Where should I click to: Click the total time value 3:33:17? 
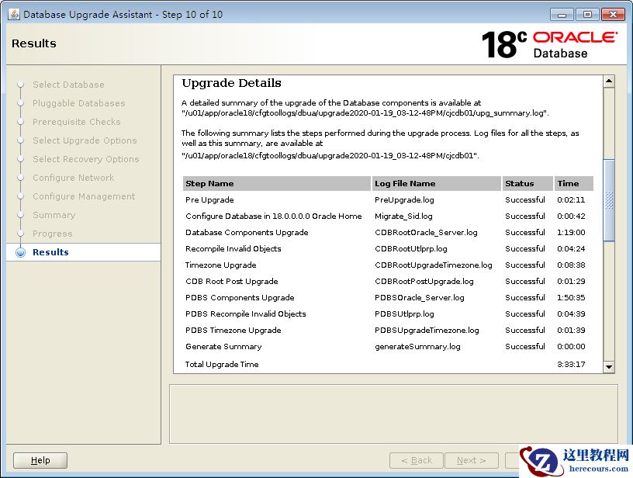coord(571,364)
